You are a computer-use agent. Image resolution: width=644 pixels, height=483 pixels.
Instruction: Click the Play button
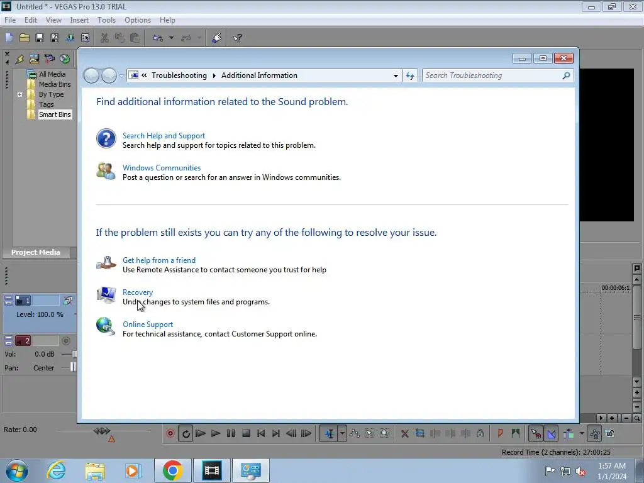coord(215,433)
